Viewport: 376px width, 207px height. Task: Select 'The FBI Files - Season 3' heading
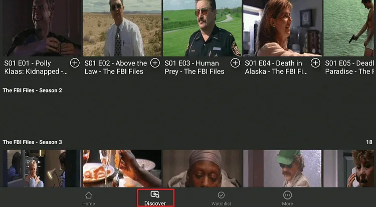pyautogui.click(x=33, y=142)
